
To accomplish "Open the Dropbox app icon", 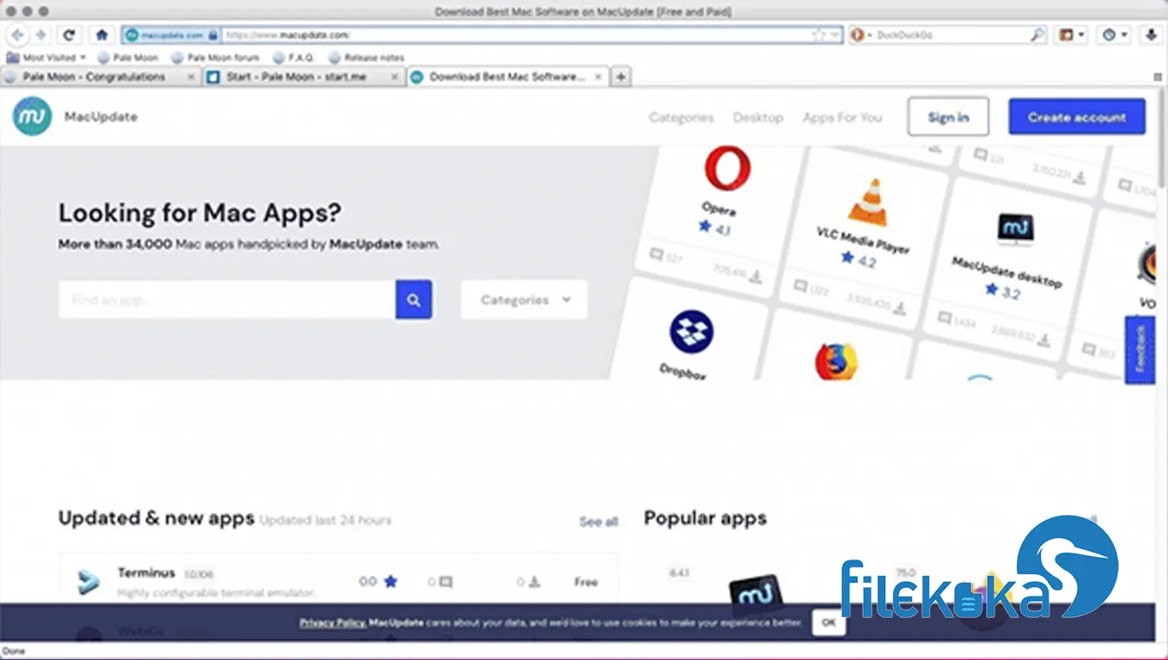I will coord(691,333).
